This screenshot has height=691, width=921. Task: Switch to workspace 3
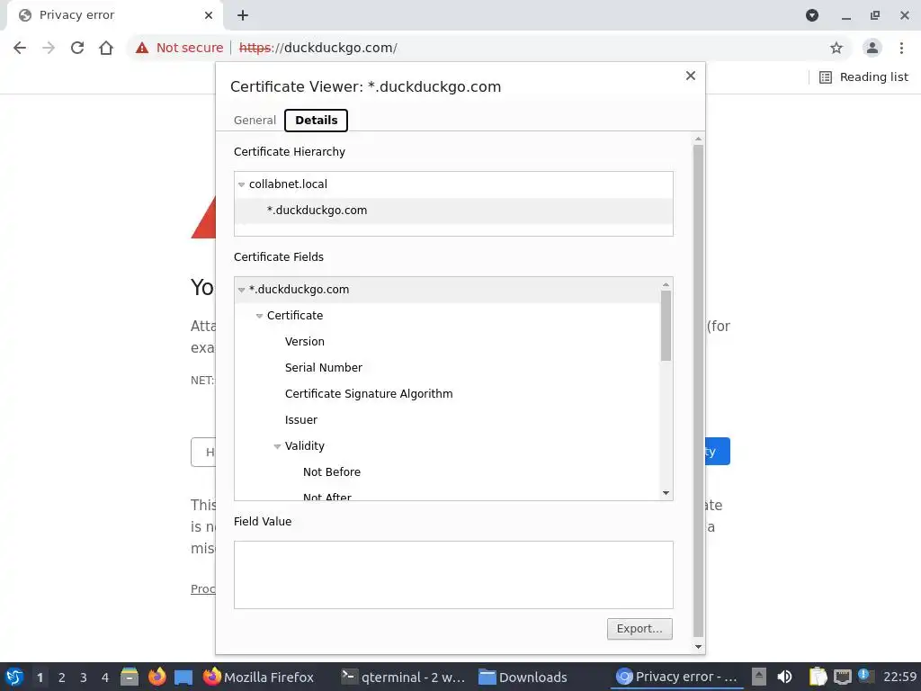[84, 678]
